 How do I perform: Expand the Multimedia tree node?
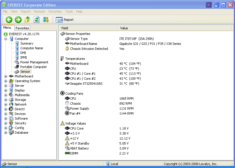tap(6, 95)
